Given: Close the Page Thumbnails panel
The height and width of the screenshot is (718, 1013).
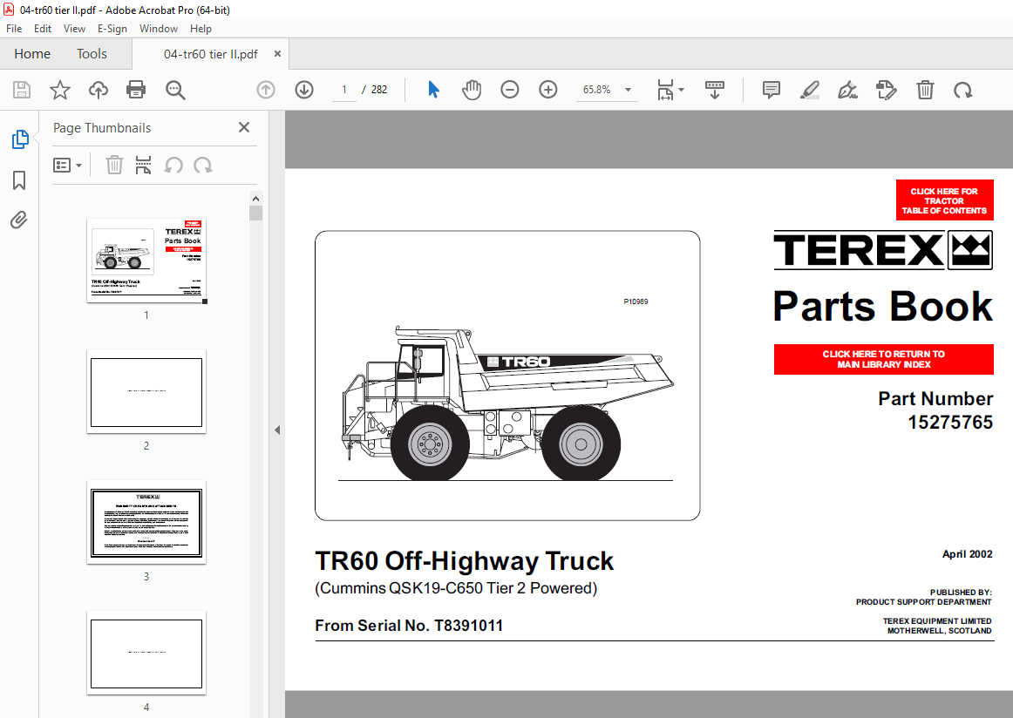Looking at the screenshot, I should click(x=243, y=127).
